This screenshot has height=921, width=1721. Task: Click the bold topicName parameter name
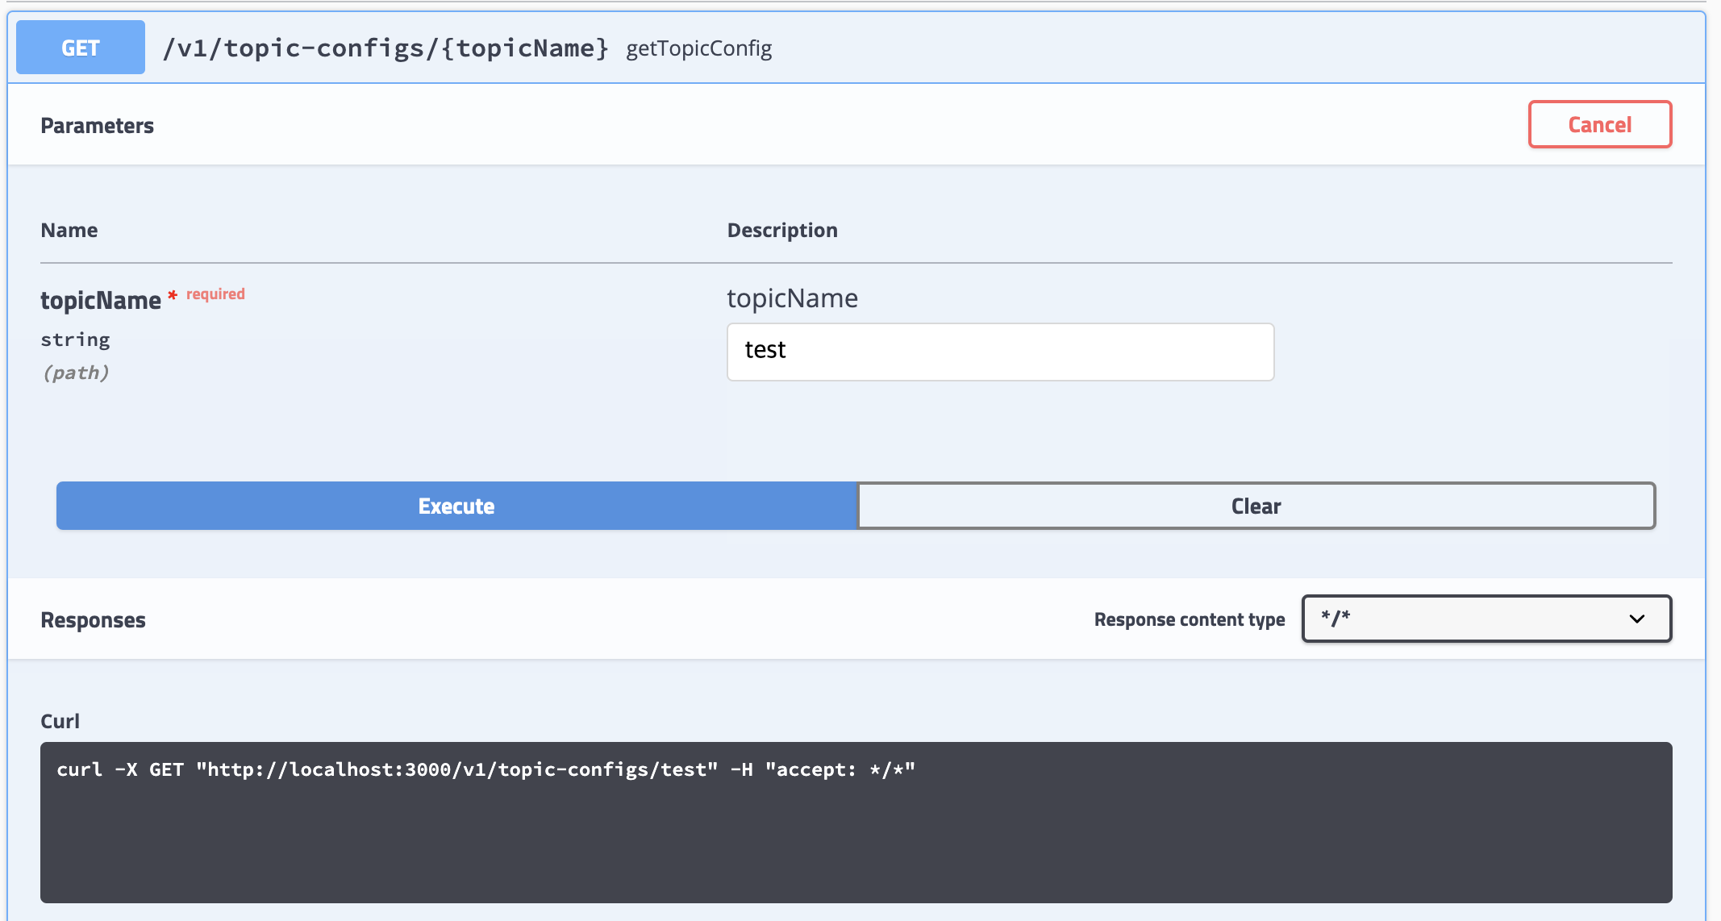tap(101, 301)
